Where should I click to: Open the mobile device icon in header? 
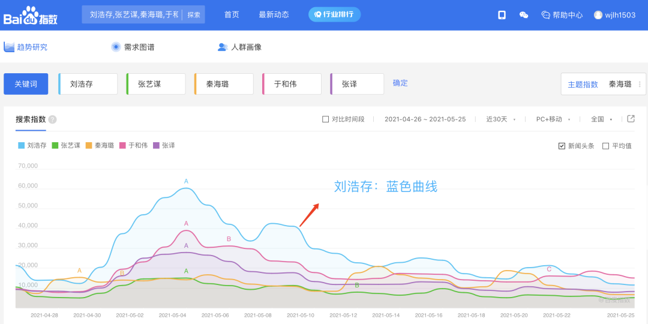502,15
